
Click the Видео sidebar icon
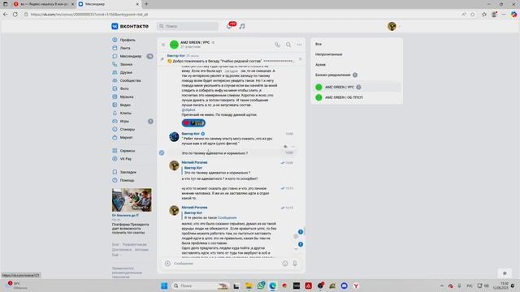coord(115,105)
